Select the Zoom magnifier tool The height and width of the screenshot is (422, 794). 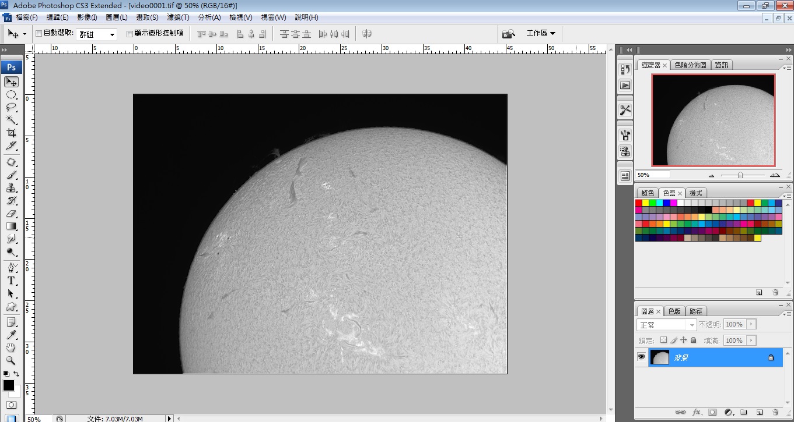(x=11, y=361)
